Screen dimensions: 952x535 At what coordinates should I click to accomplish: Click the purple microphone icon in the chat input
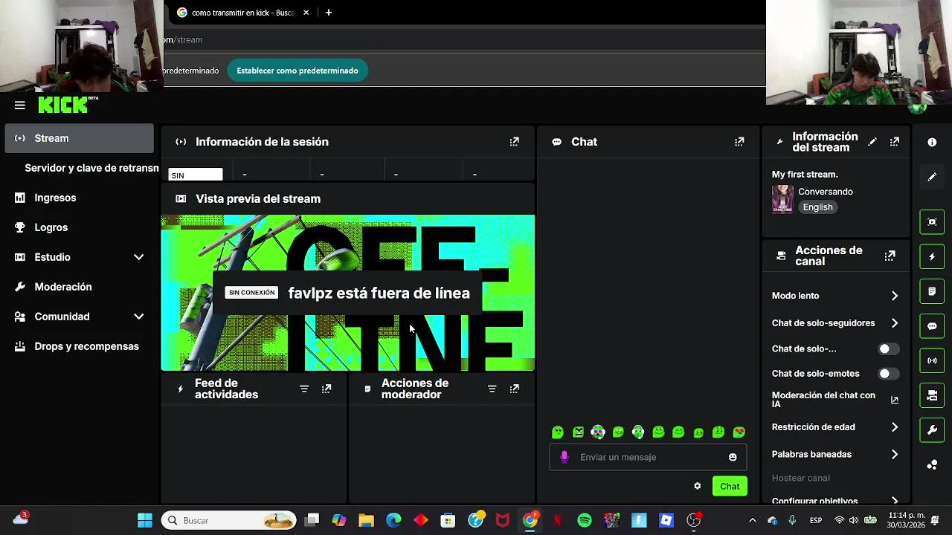click(565, 457)
